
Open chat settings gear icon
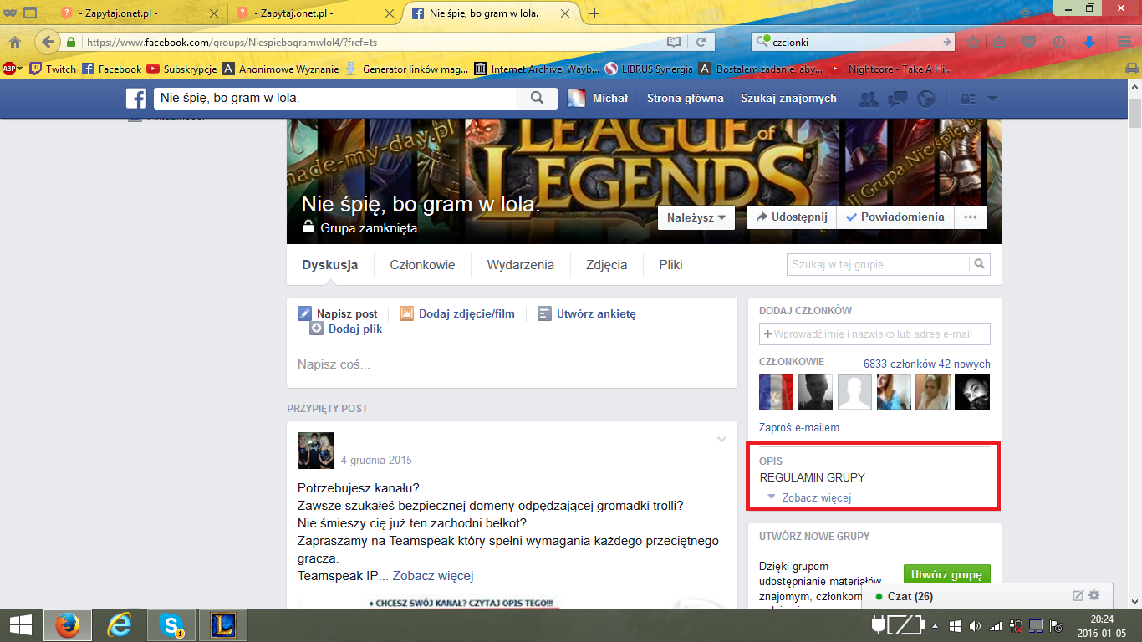point(1094,596)
